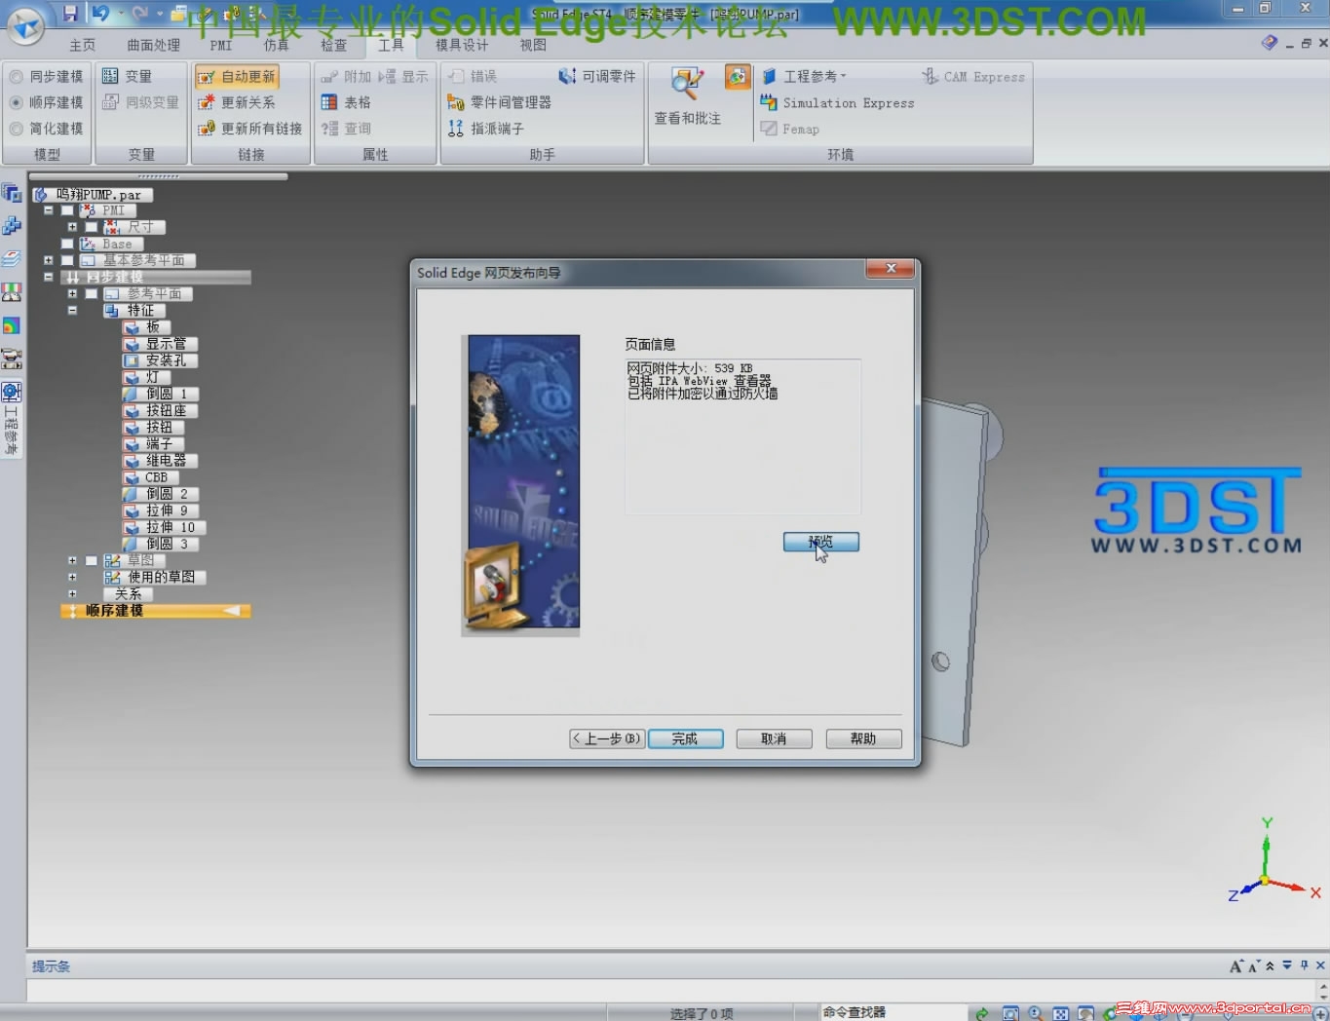This screenshot has height=1021, width=1330.
Task: Decrease prompt bar font size
Action: tap(1253, 966)
